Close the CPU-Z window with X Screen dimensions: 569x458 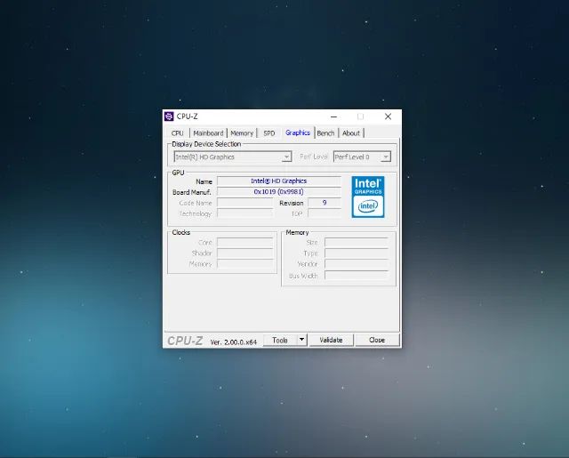click(388, 117)
